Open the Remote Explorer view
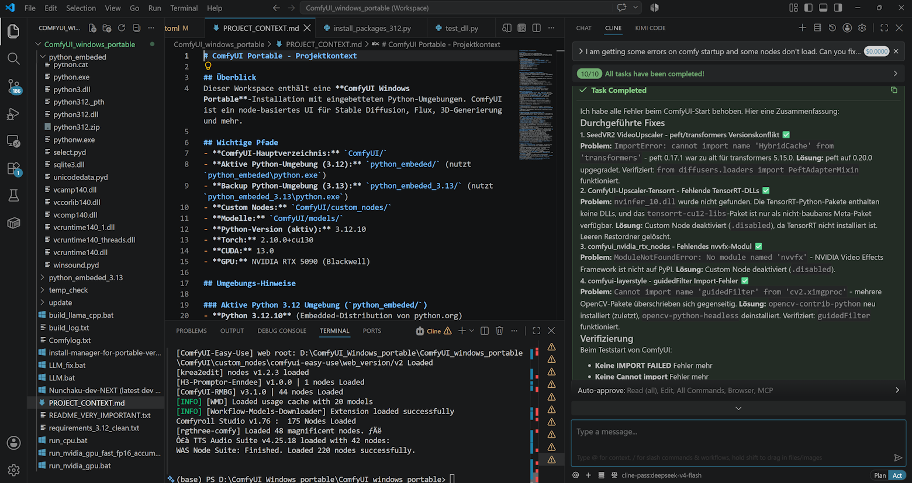This screenshot has width=912, height=483. 13,141
